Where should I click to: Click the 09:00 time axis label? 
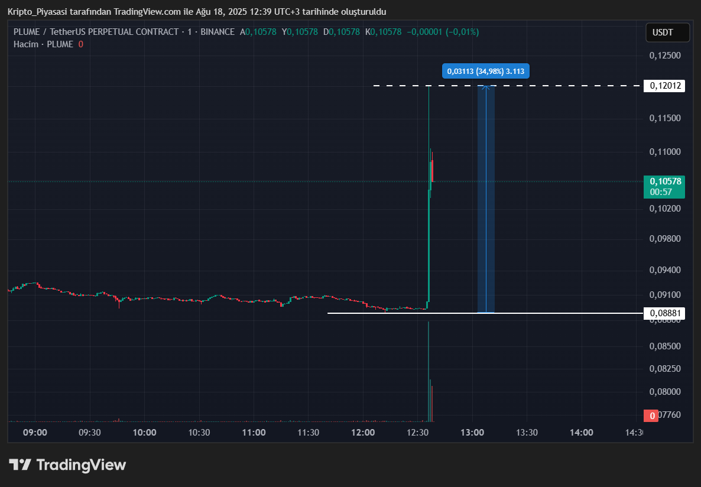coord(35,433)
